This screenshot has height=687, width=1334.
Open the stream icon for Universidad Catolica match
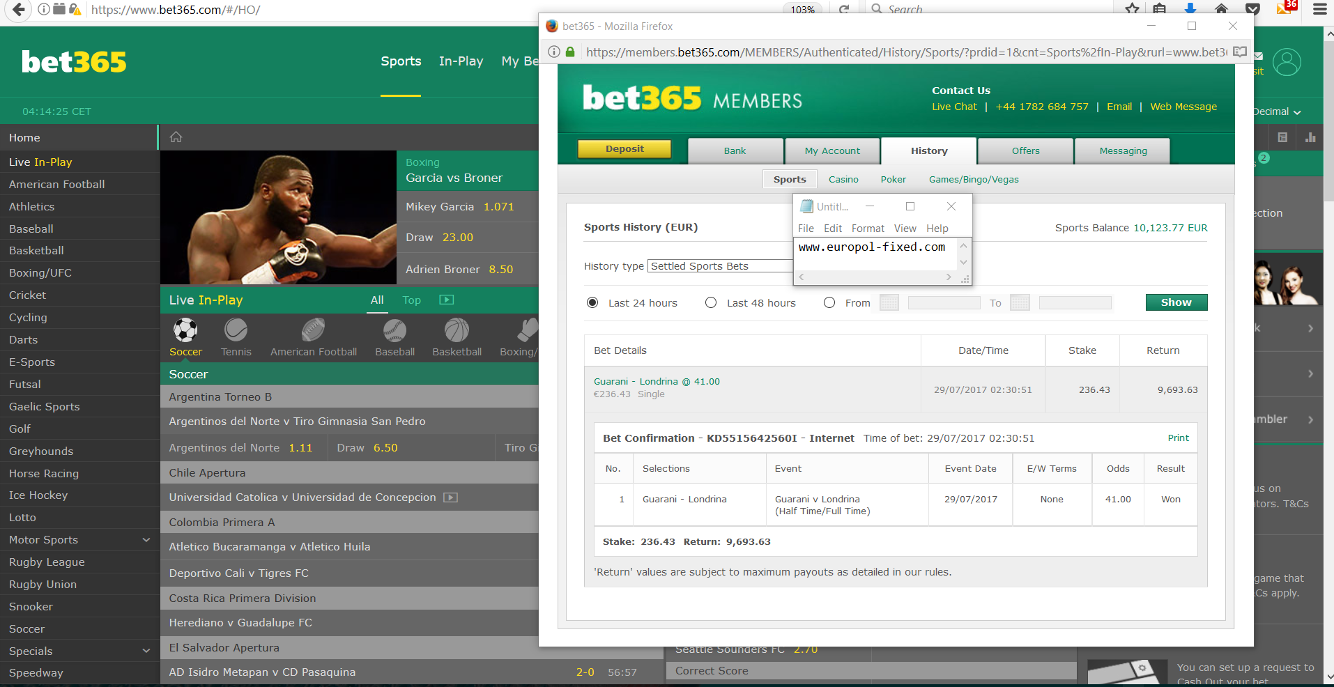451,497
